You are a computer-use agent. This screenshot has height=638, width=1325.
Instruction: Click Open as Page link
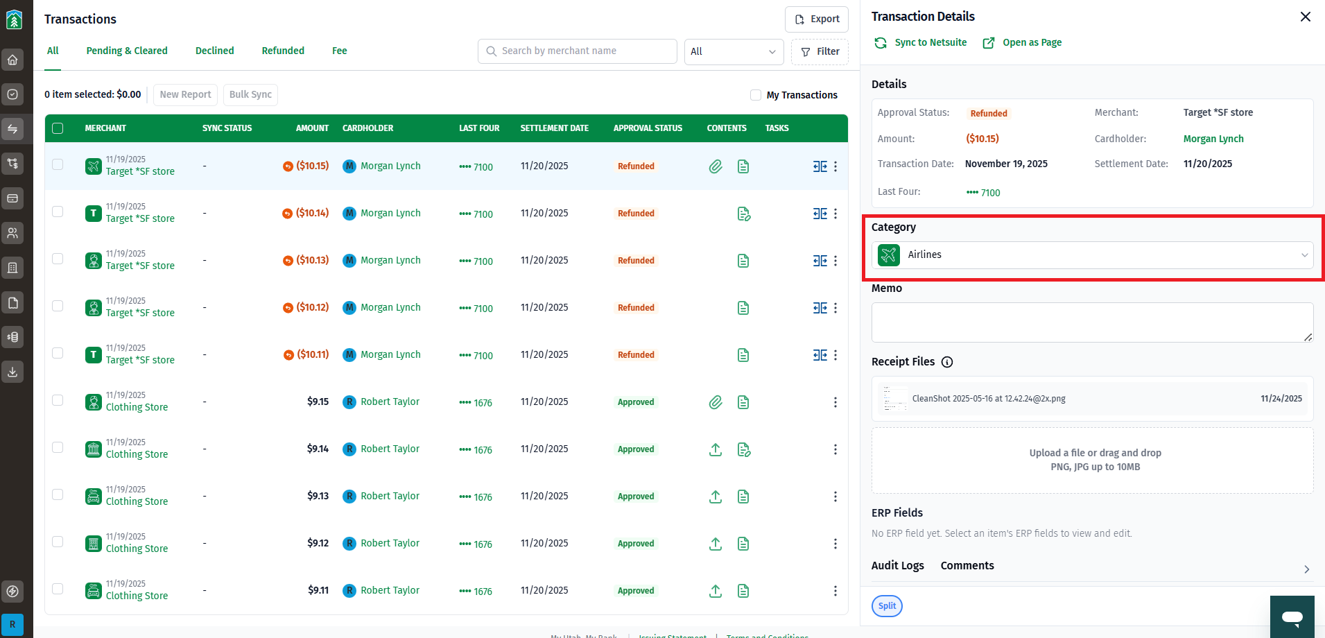point(1023,42)
